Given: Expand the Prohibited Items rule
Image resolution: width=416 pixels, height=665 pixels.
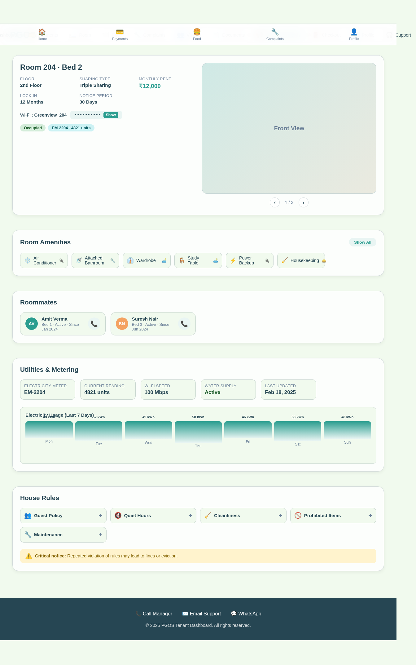Looking at the screenshot, I should click(x=333, y=516).
